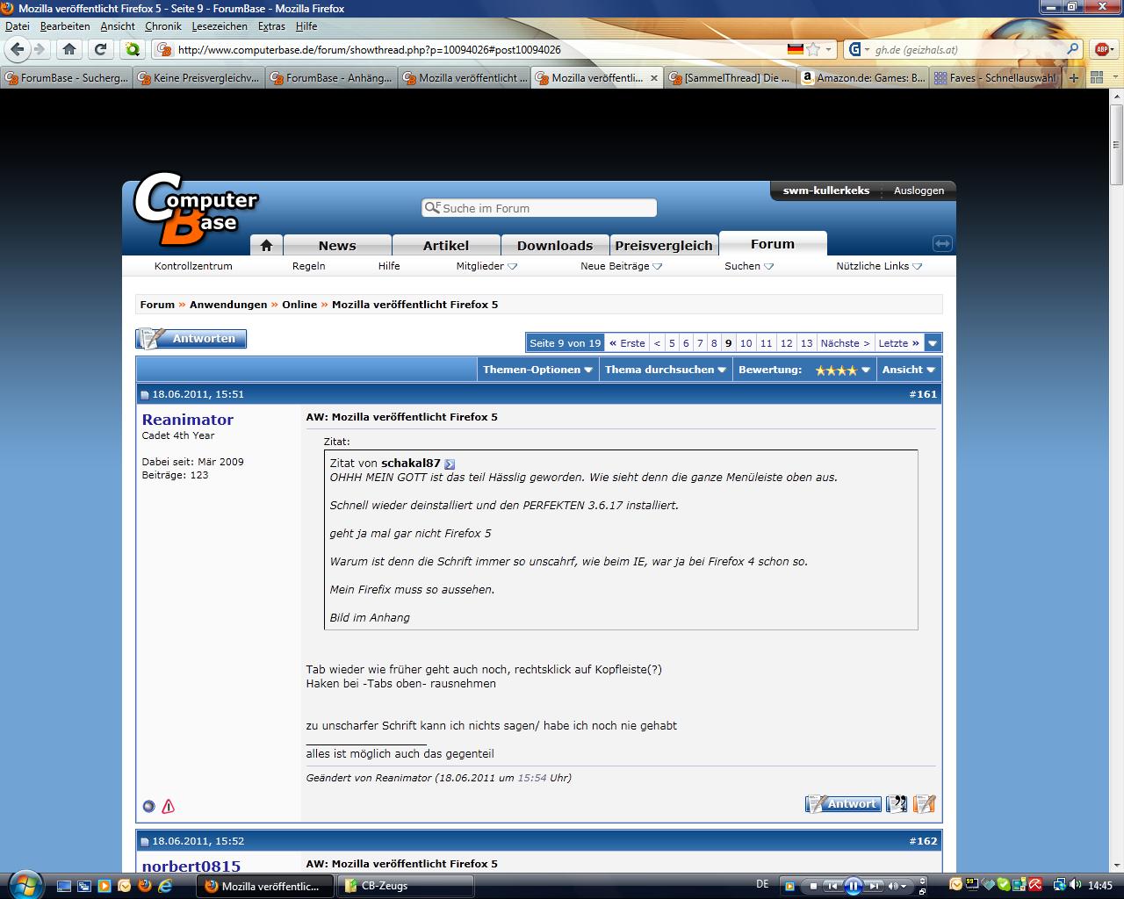Open the search engine selector dropdown
Viewport: 1124px width, 899px height.
(x=859, y=49)
